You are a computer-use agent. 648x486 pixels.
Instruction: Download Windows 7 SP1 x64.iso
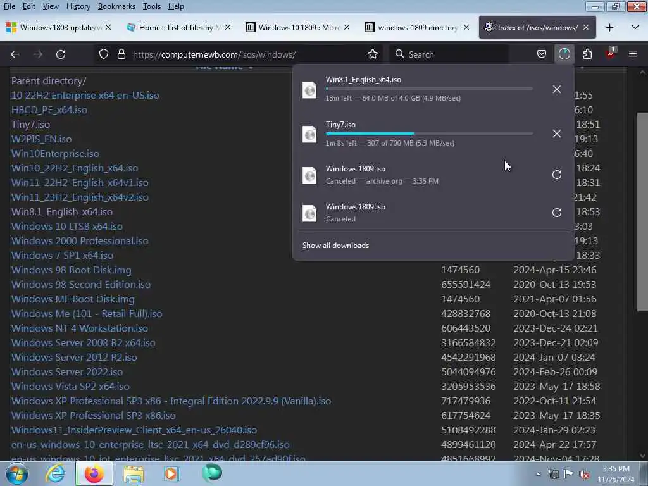point(62,256)
